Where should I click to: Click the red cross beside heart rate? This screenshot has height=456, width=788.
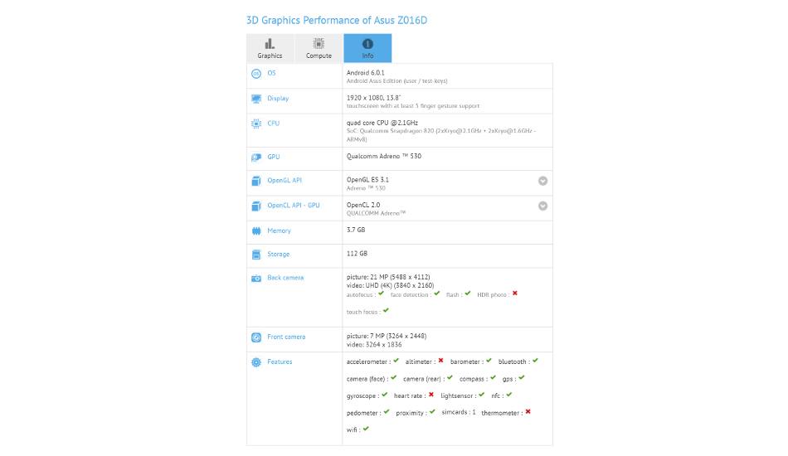[x=431, y=395]
